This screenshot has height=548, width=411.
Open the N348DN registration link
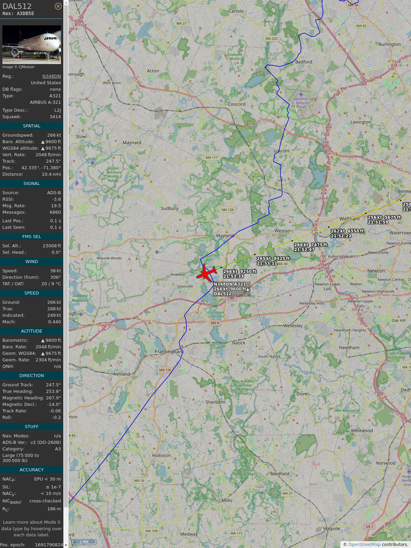coord(52,76)
